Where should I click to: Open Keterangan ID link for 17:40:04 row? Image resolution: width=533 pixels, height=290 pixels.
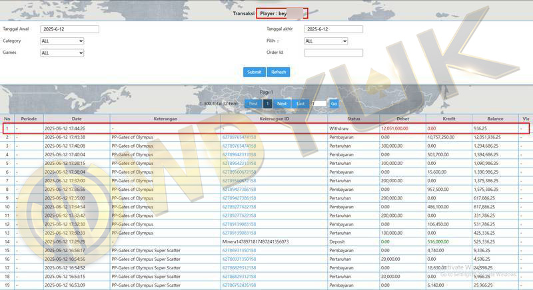(x=239, y=155)
